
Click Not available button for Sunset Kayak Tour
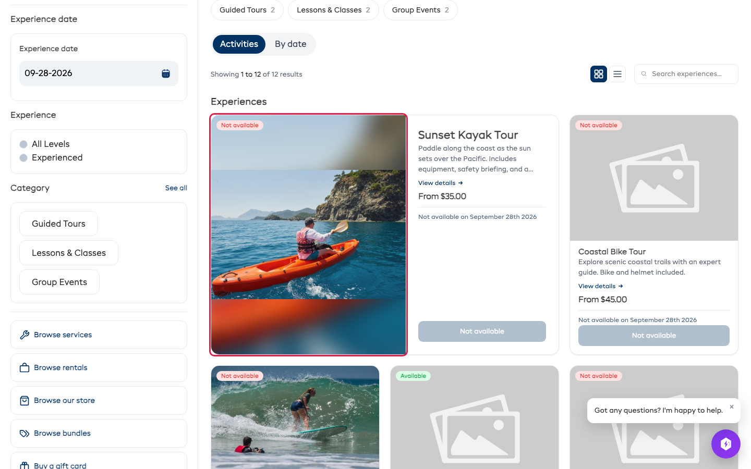point(482,331)
